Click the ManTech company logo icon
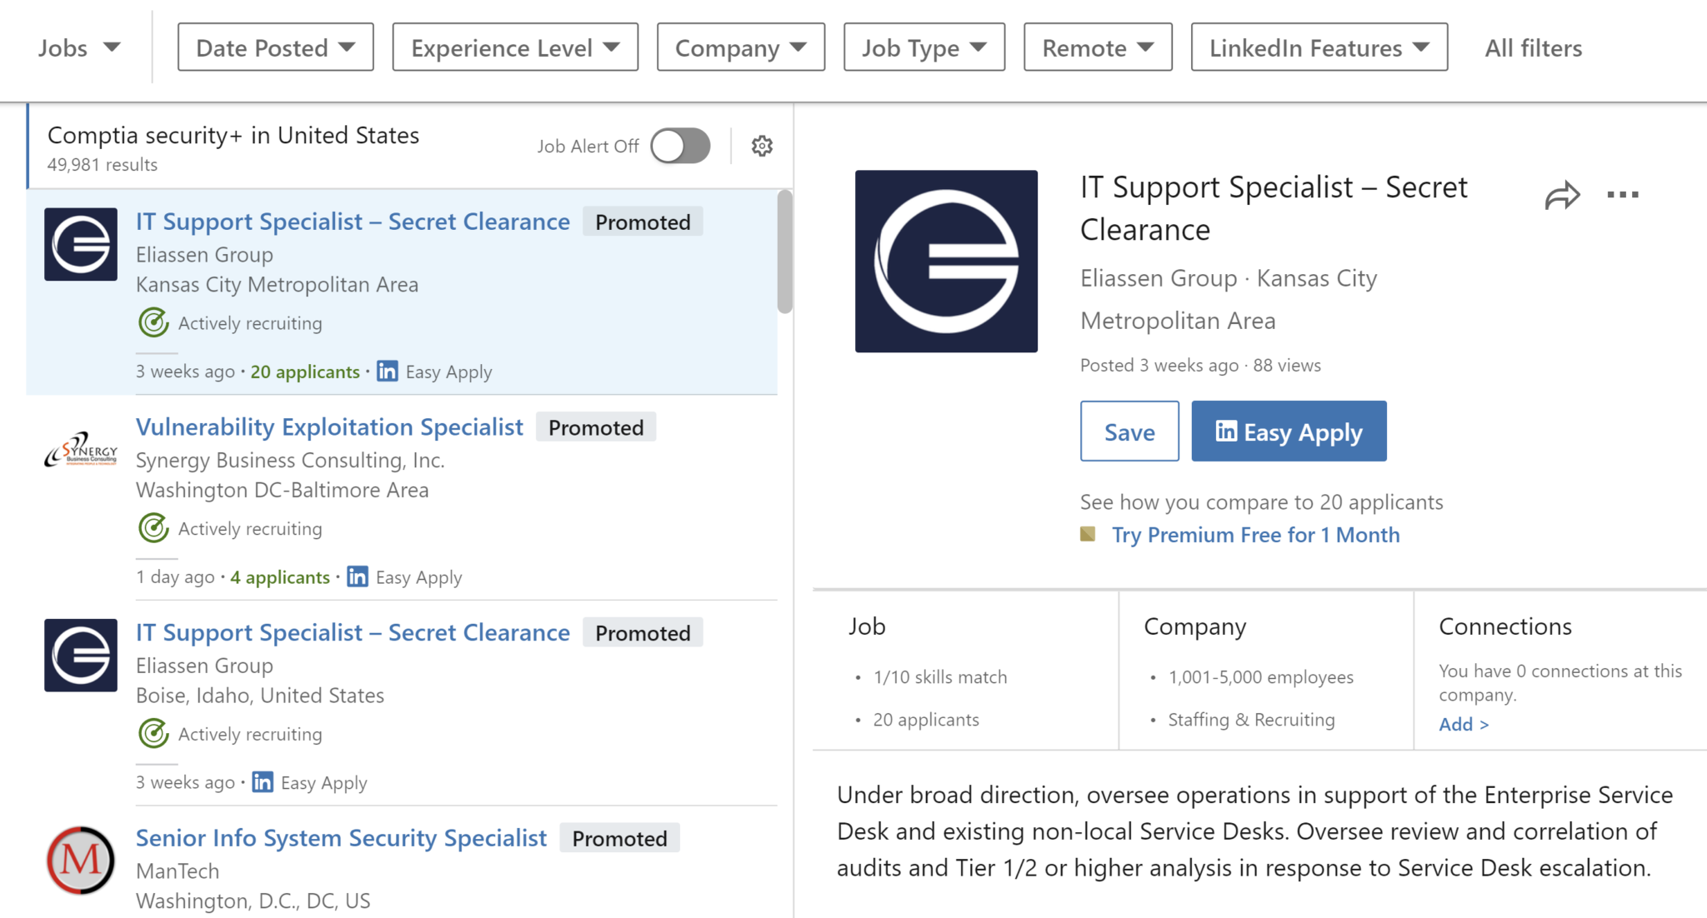The image size is (1707, 918). pyautogui.click(x=80, y=861)
